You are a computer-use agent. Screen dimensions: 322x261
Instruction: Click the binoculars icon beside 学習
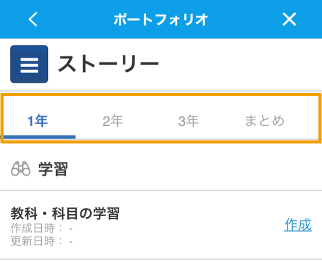[x=20, y=169]
